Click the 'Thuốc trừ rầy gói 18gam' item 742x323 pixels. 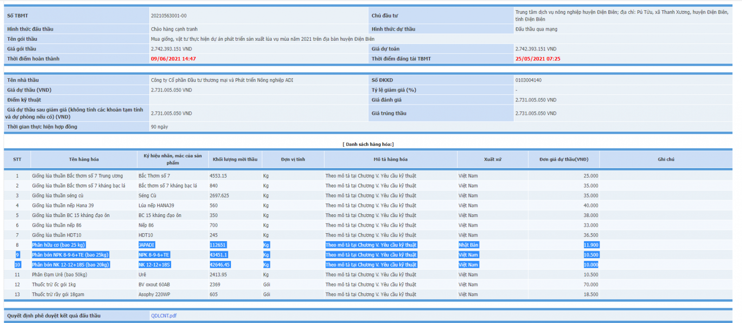58,294
